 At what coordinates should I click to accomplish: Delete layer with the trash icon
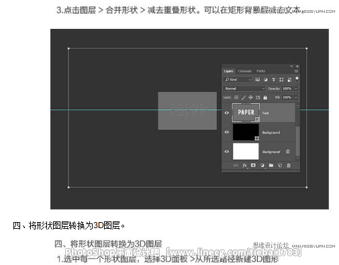coord(289,166)
